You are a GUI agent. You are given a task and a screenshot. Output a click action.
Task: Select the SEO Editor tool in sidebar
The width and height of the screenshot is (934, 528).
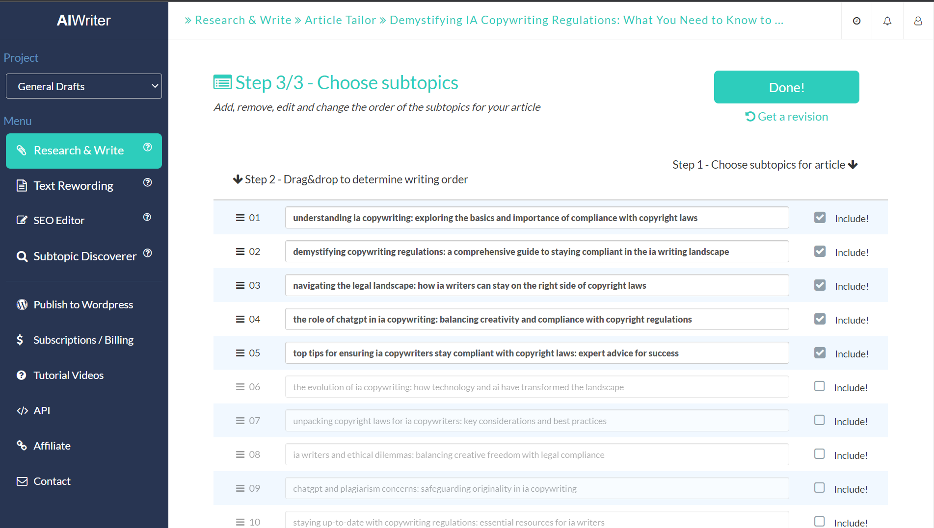click(58, 220)
